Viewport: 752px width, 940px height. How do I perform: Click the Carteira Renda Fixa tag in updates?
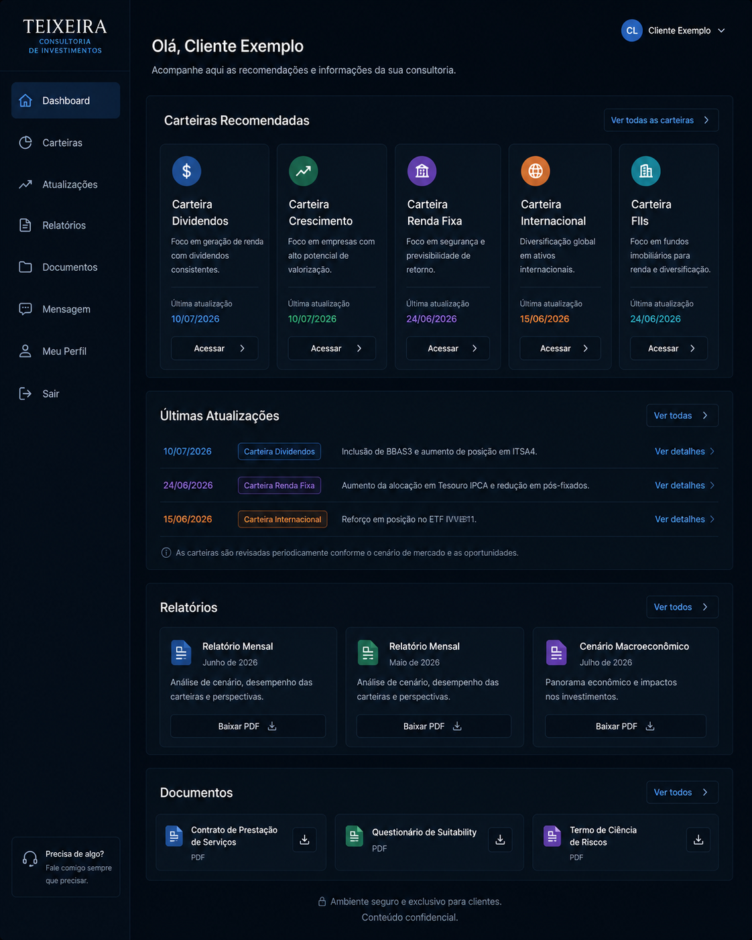coord(279,485)
